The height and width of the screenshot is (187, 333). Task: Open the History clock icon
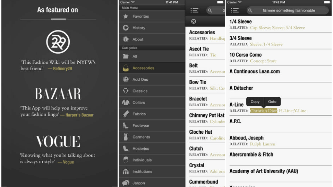coord(126,28)
